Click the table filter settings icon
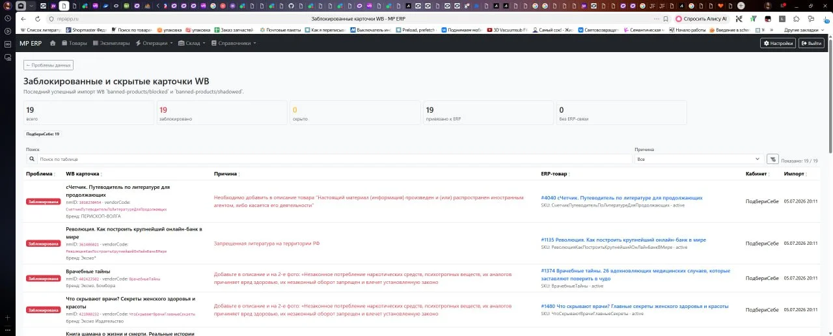The height and width of the screenshot is (336, 833). (772, 159)
